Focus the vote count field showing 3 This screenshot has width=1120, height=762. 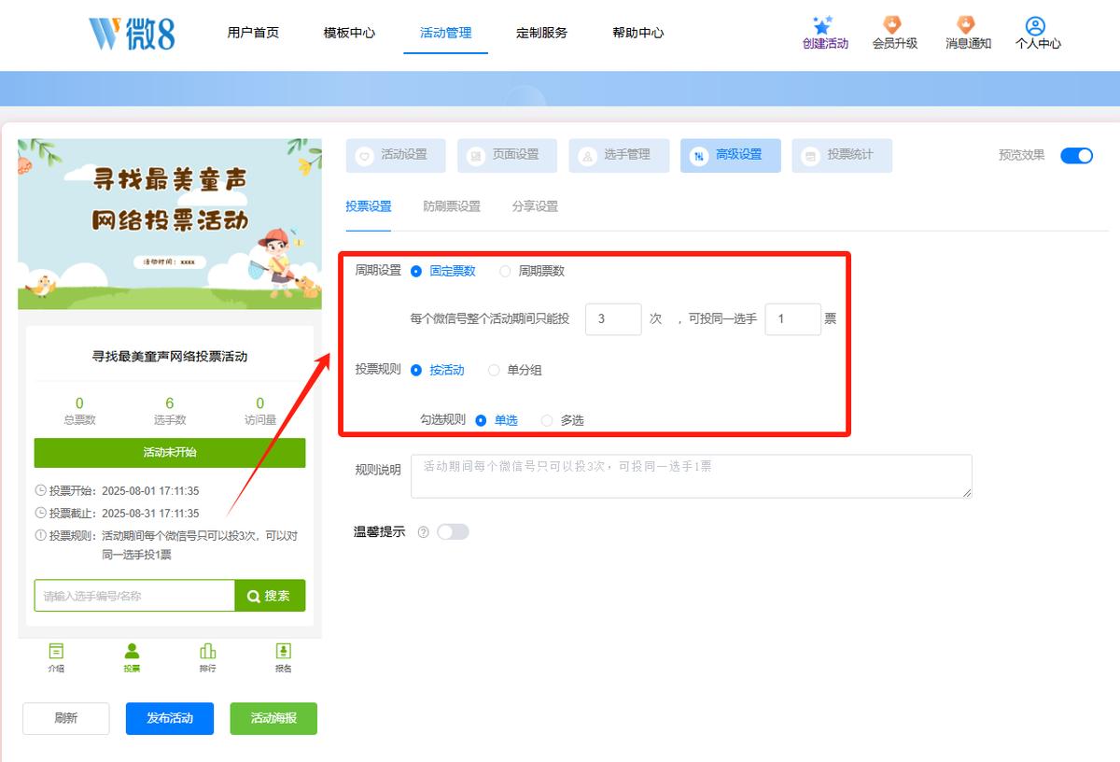point(613,319)
